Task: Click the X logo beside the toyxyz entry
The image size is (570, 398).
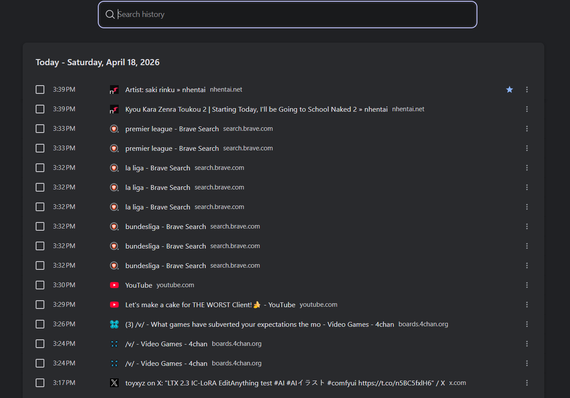Action: [114, 383]
